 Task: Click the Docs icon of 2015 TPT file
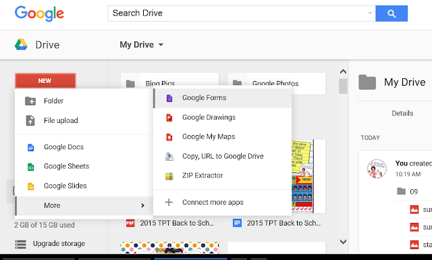(x=237, y=223)
